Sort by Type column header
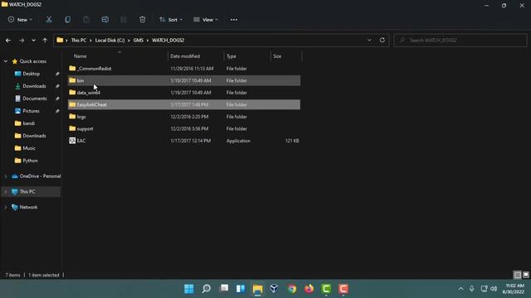The image size is (531, 298). [x=231, y=56]
